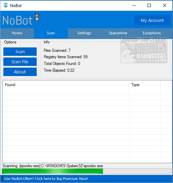This screenshot has width=173, height=183.
Task: Open the About dialog
Action: 20,72
